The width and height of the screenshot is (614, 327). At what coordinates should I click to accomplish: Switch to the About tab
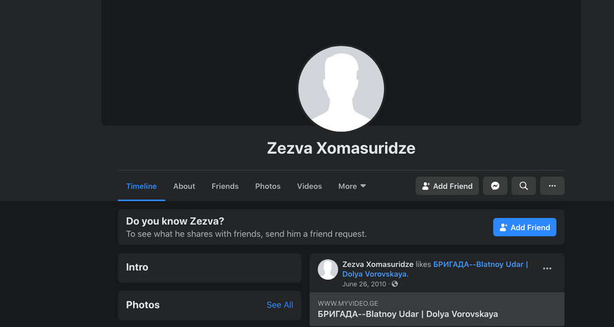[x=184, y=187]
